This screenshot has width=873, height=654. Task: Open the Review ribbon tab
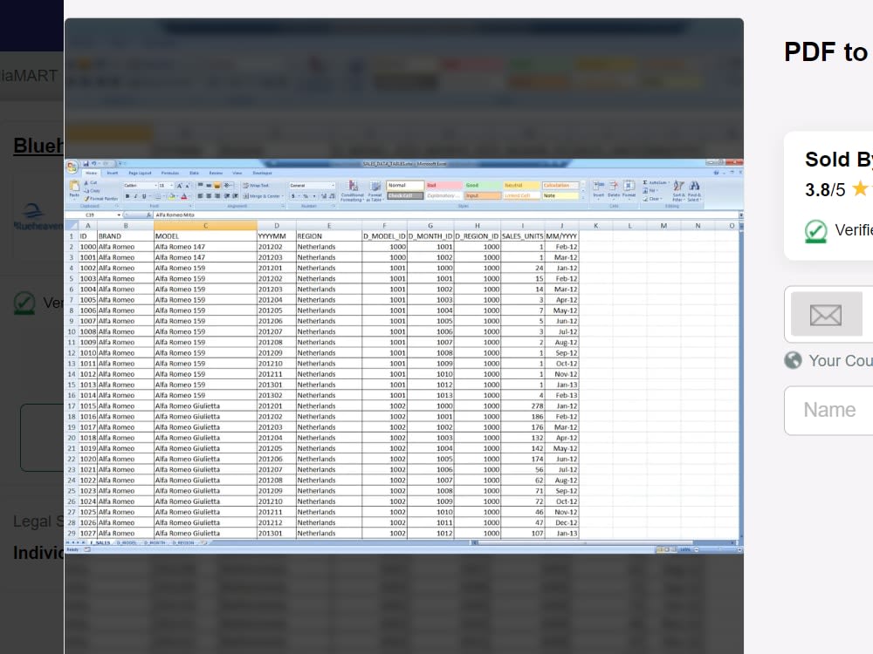(x=216, y=173)
